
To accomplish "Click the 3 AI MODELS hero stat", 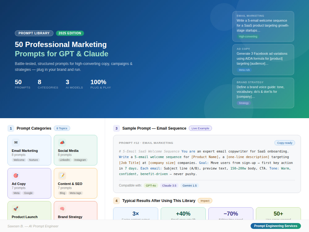I will click(74, 84).
